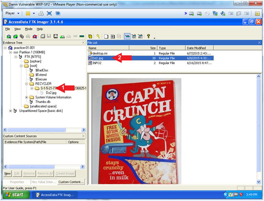
Task: Toggle automatic file preview (glasses) mode
Action: pos(127,36)
